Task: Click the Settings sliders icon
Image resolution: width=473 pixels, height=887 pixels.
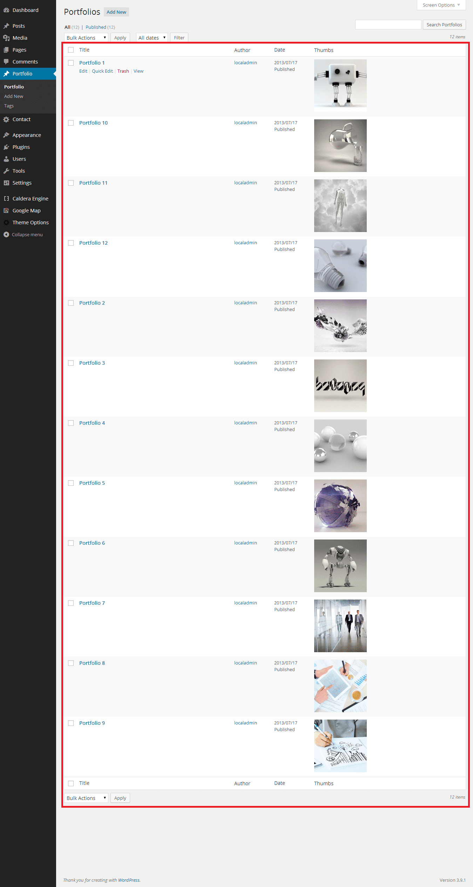Action: [6, 183]
